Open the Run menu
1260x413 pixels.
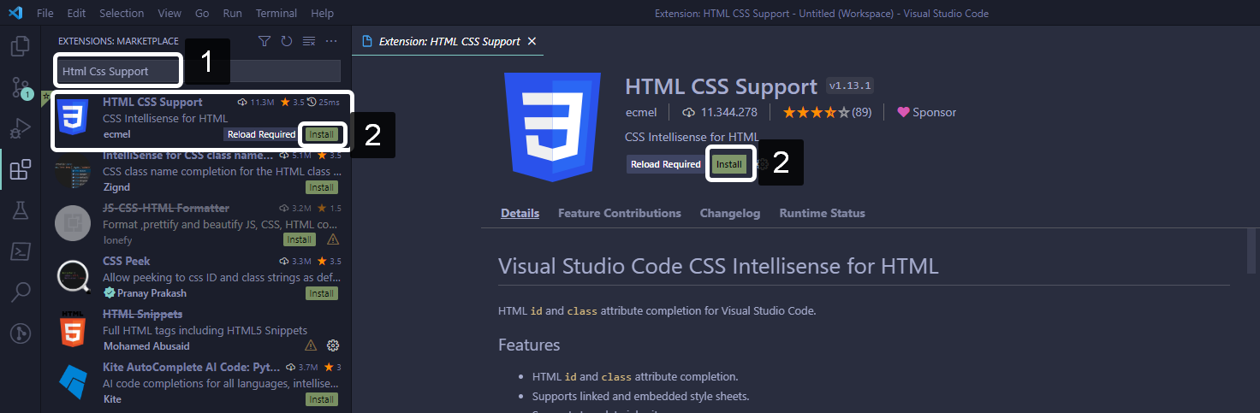(x=232, y=14)
